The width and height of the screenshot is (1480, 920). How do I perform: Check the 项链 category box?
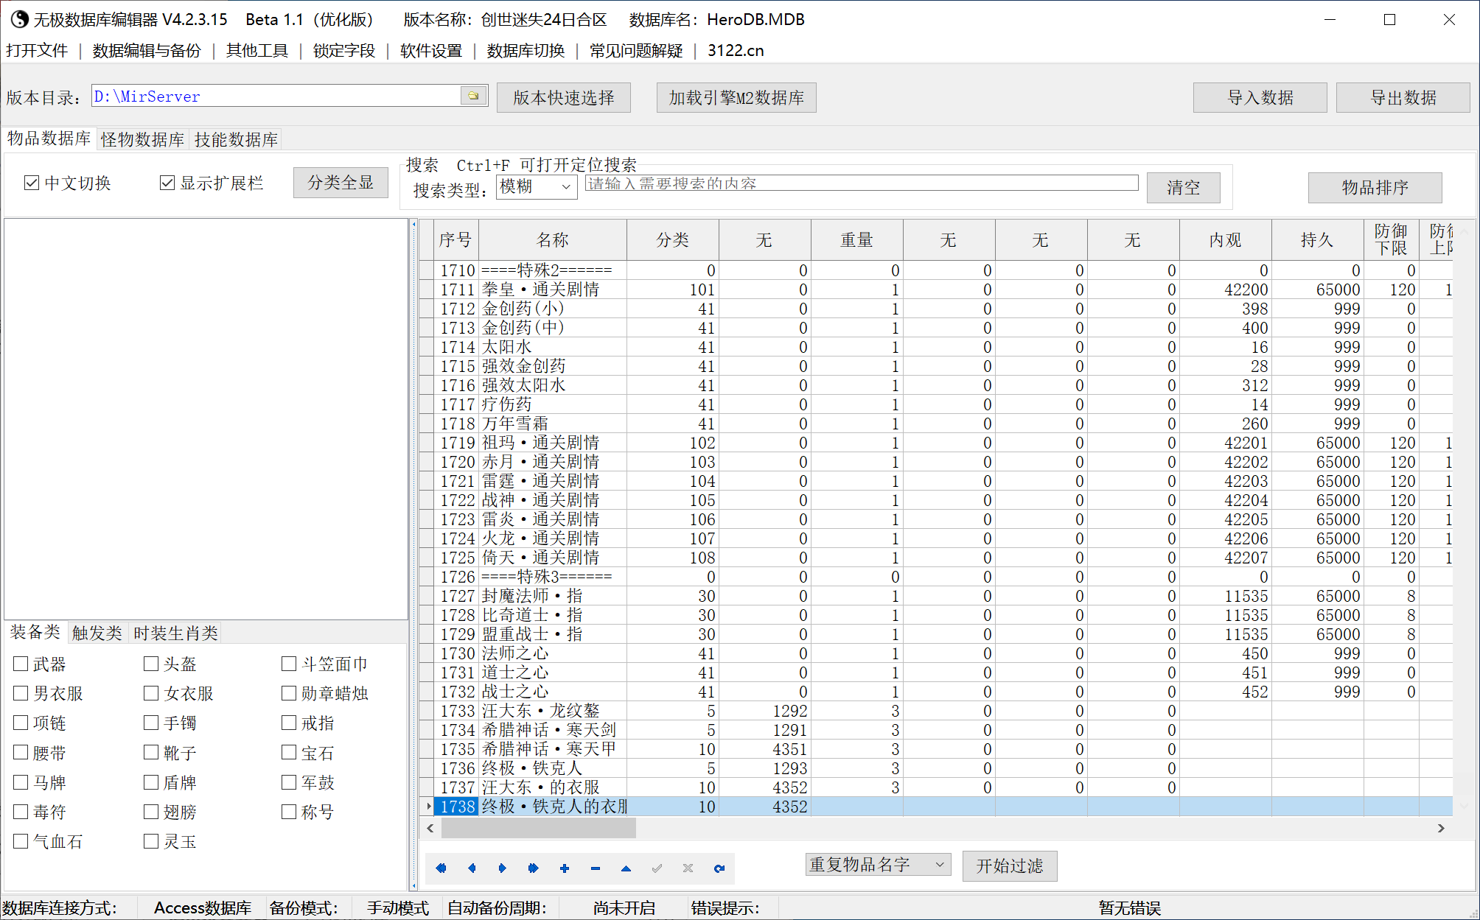coord(21,723)
